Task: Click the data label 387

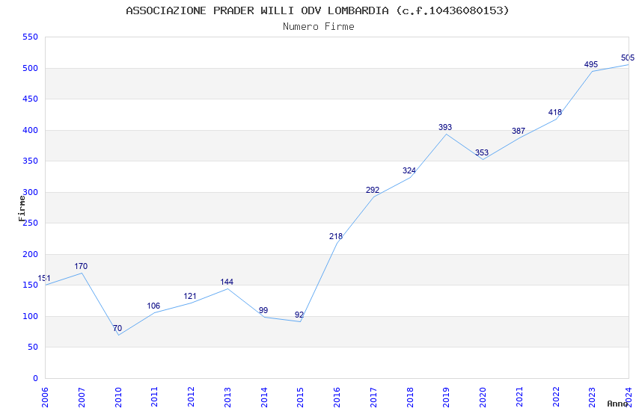Action: tap(518, 131)
